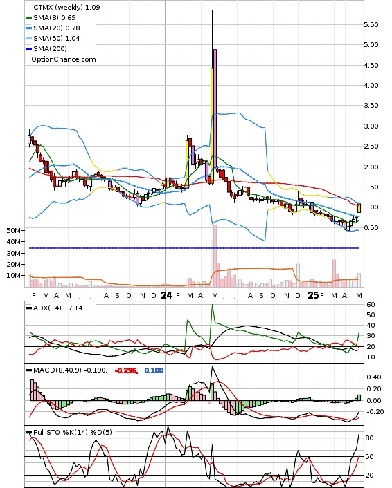Click the ADX(14) 17.14 indicator label

pos(58,308)
